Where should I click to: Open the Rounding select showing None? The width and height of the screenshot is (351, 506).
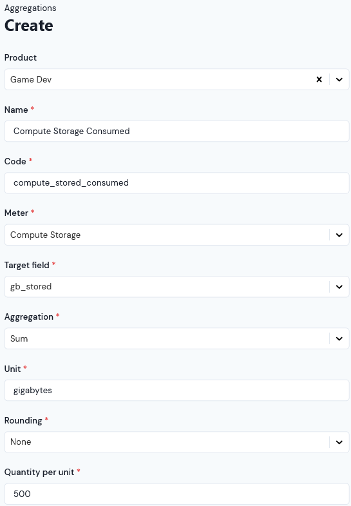coord(176,442)
